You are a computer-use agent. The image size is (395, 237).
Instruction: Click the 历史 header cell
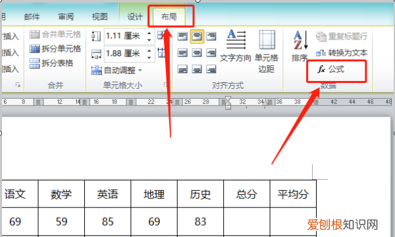(x=200, y=194)
